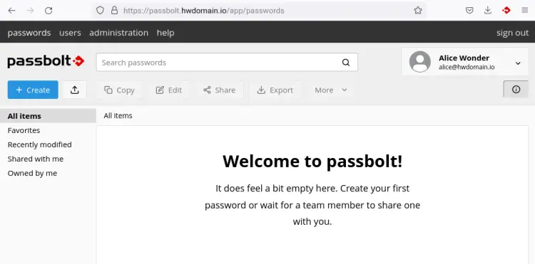Screen dimensions: 535x264
Task: Select the Recently modified filter
Action: pos(39,144)
